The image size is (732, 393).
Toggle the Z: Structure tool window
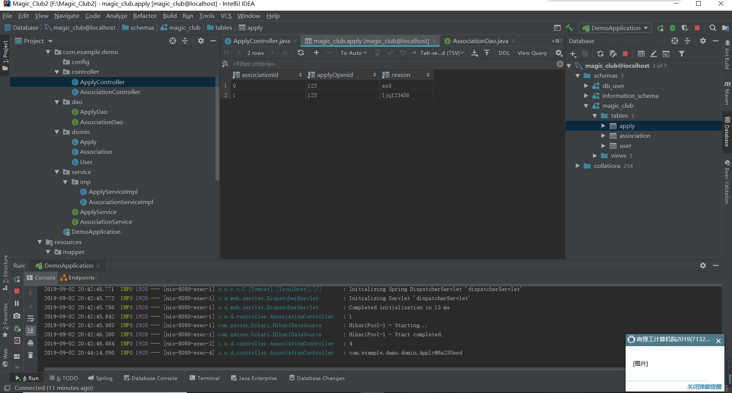pos(5,273)
